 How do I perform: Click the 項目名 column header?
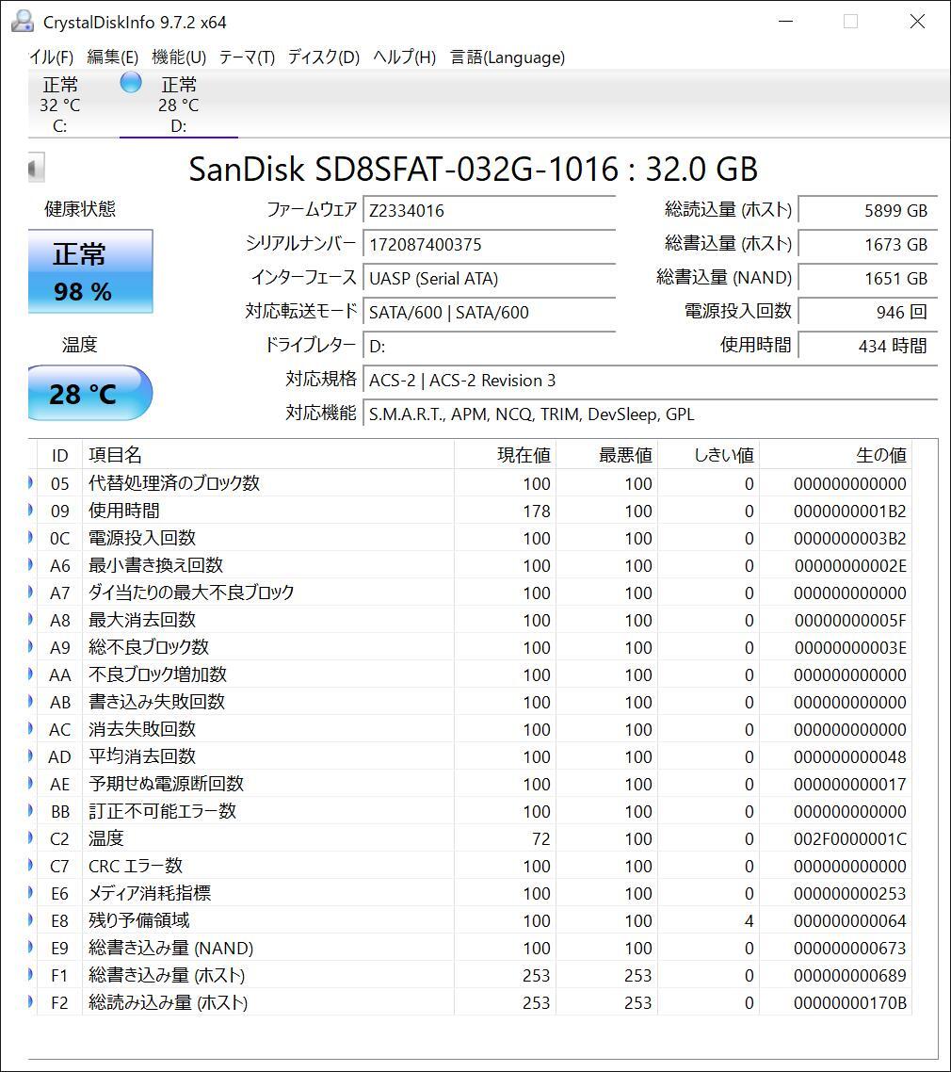[115, 455]
